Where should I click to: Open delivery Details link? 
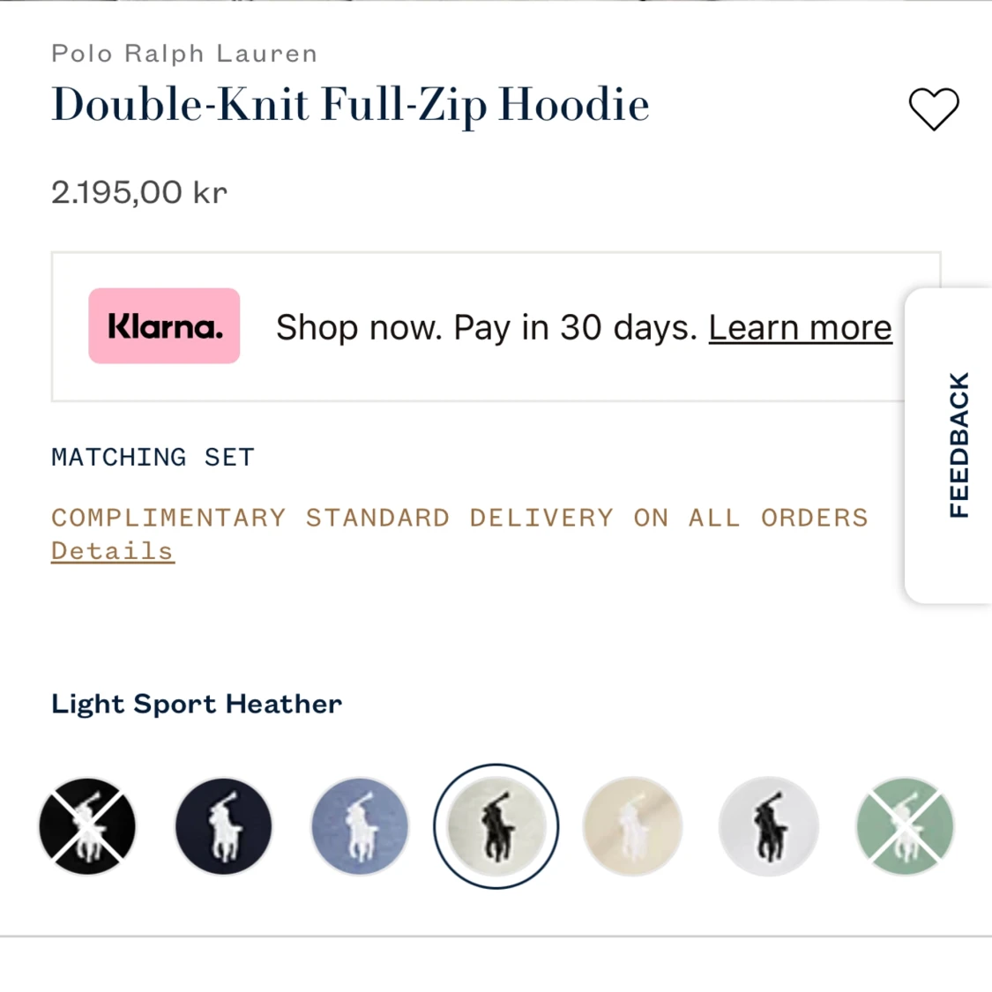(113, 551)
